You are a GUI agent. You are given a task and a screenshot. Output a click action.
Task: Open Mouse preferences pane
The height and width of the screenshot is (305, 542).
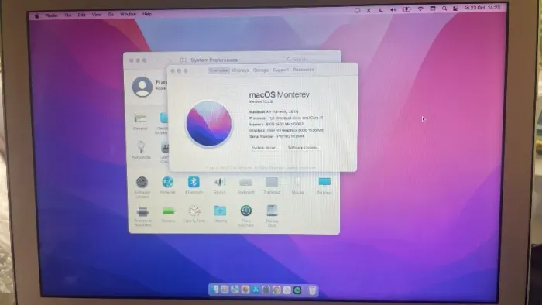coord(297,183)
